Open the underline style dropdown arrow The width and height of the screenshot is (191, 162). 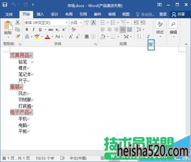[45, 30]
